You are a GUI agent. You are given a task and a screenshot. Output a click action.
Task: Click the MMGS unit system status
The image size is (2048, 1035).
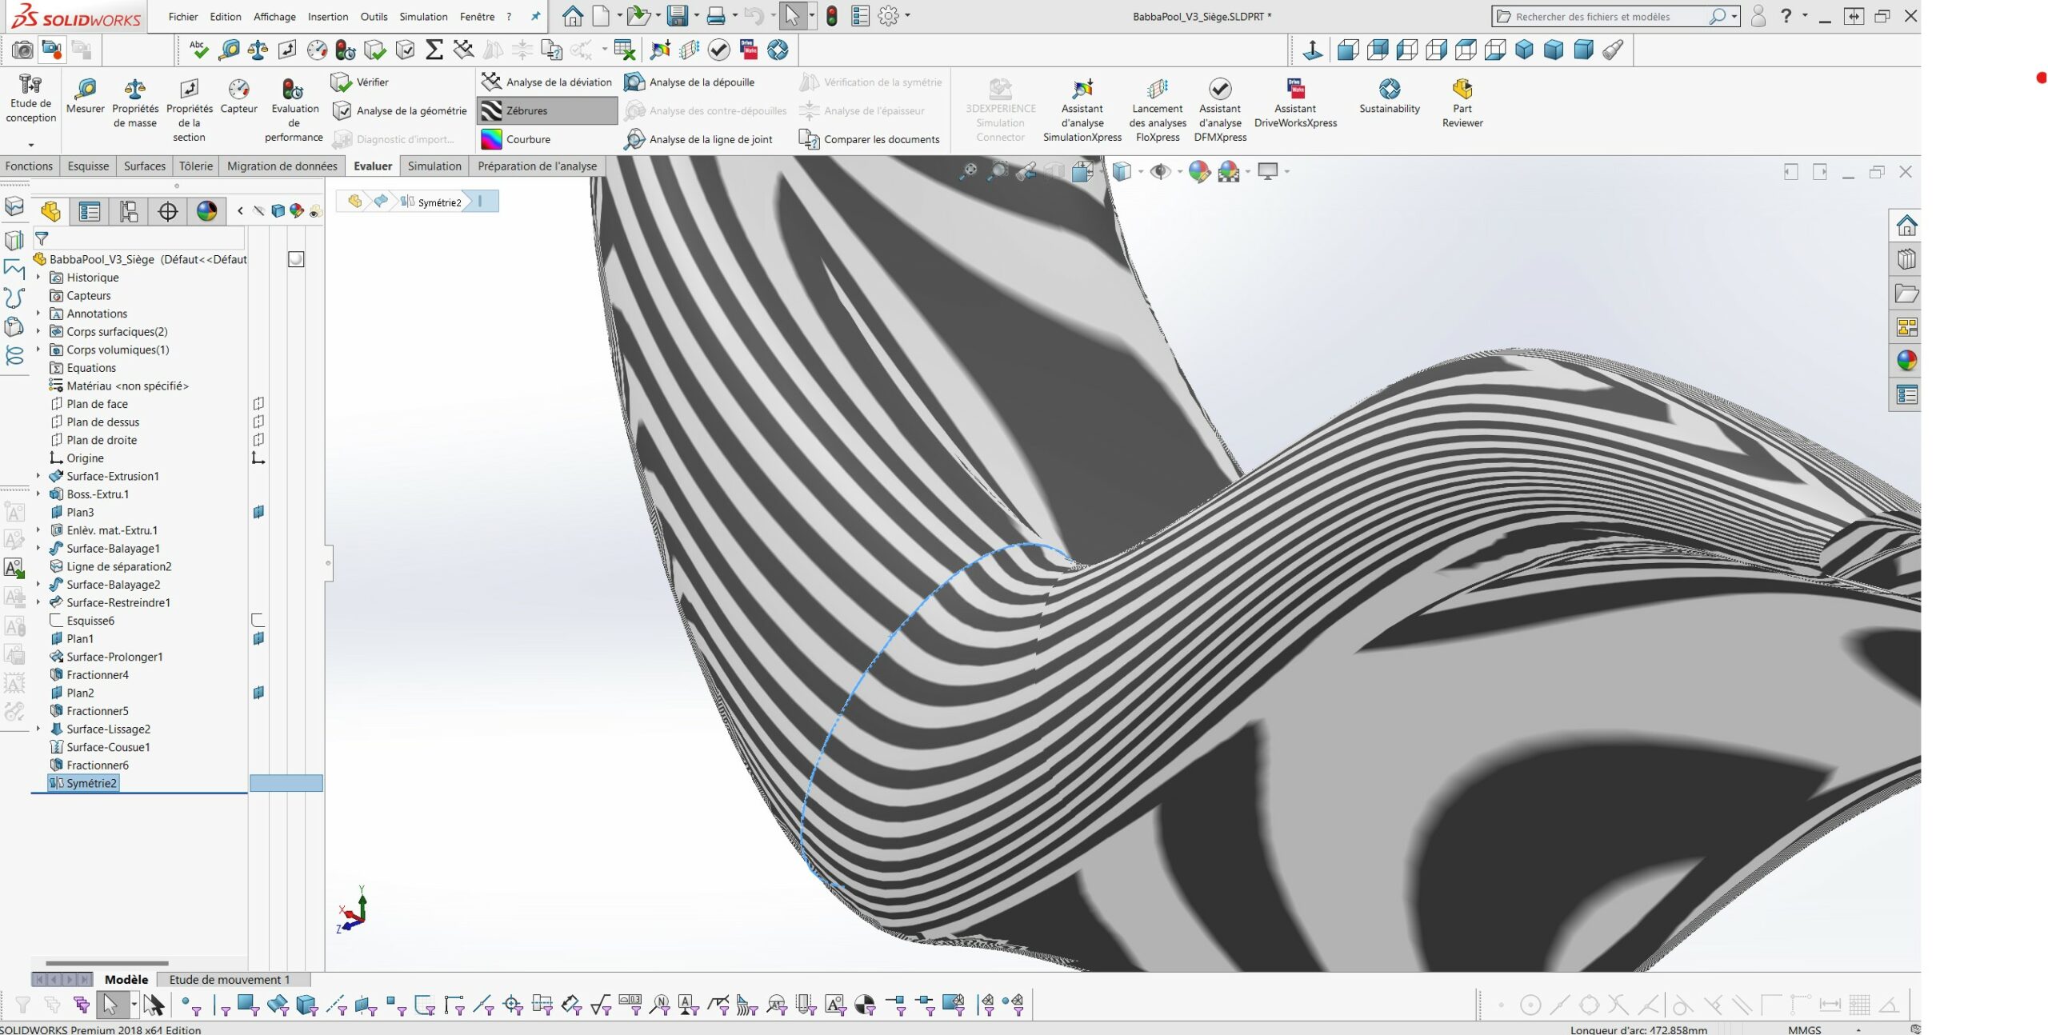click(1804, 1029)
